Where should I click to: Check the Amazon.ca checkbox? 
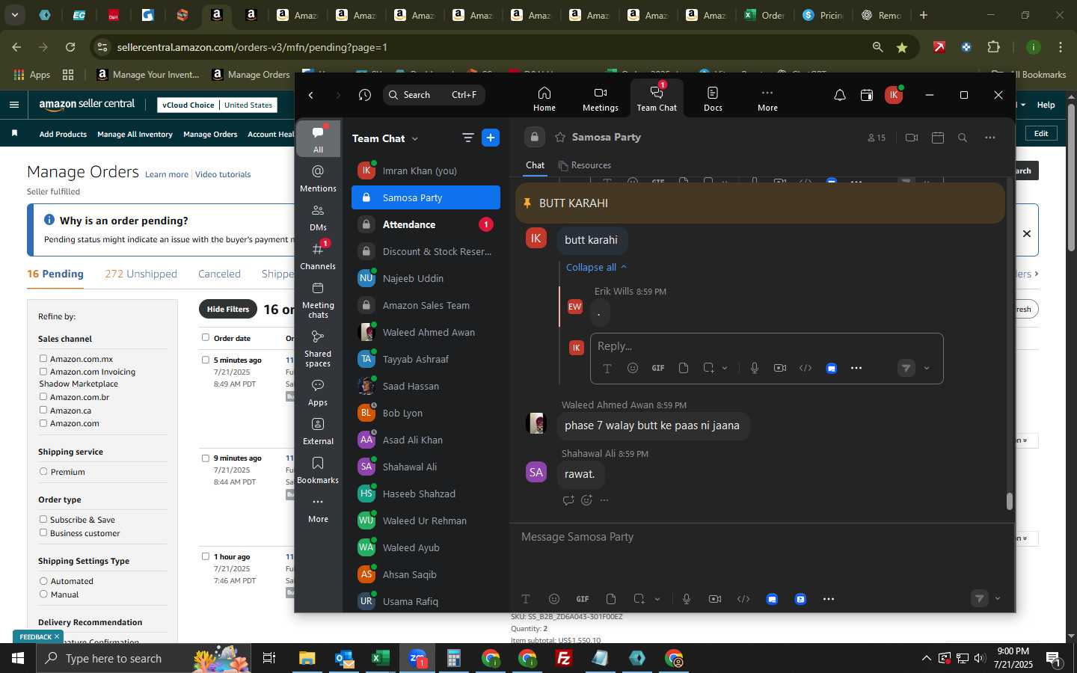[x=43, y=411]
